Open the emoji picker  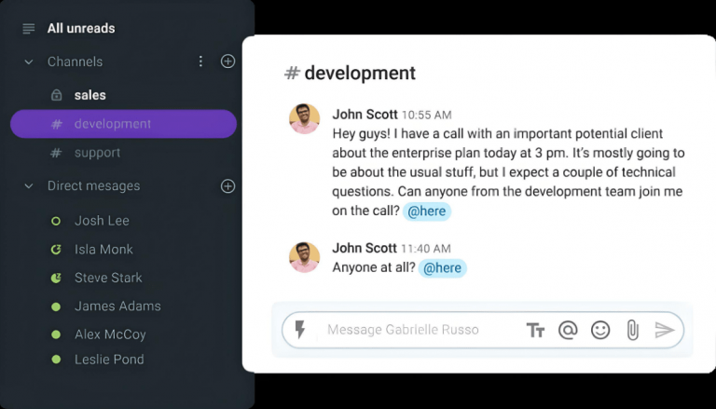point(600,330)
